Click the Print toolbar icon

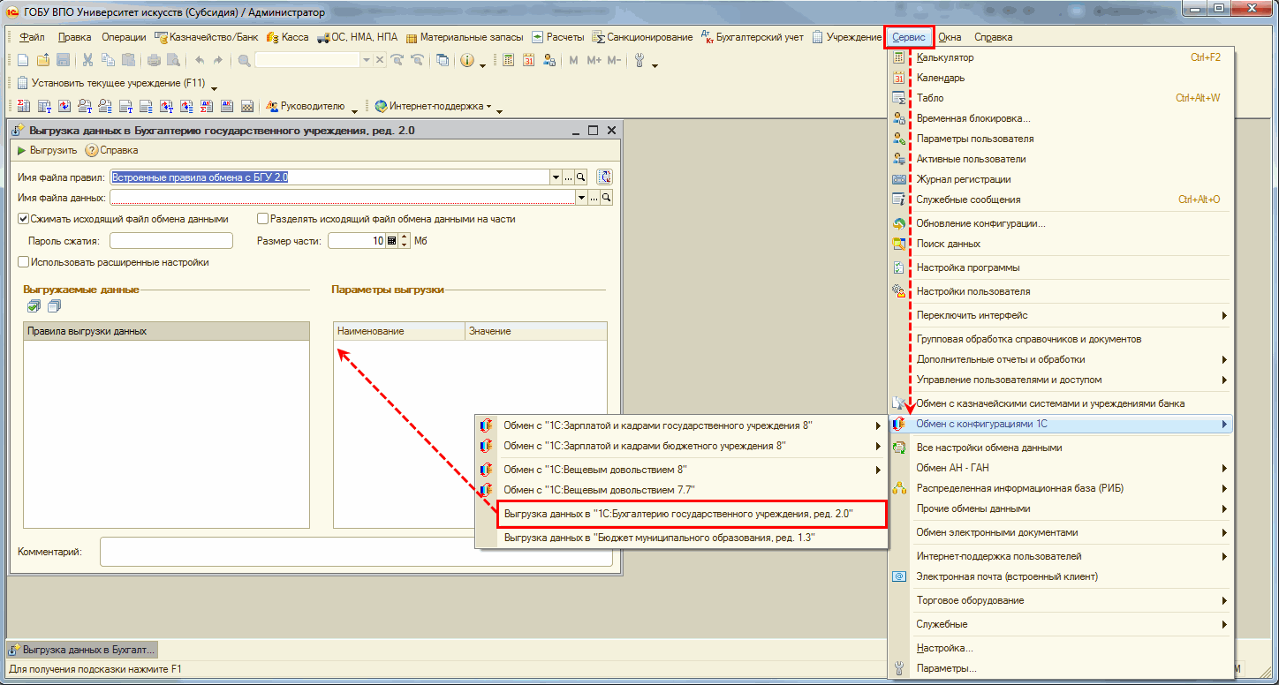[154, 60]
